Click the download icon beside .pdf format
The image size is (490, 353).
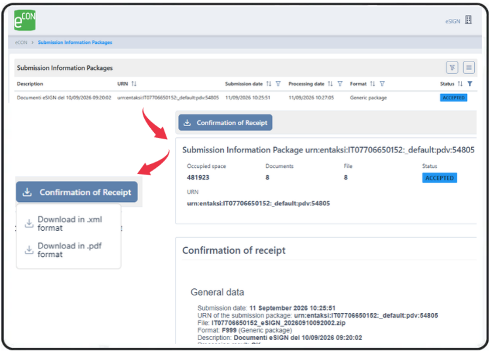29,250
